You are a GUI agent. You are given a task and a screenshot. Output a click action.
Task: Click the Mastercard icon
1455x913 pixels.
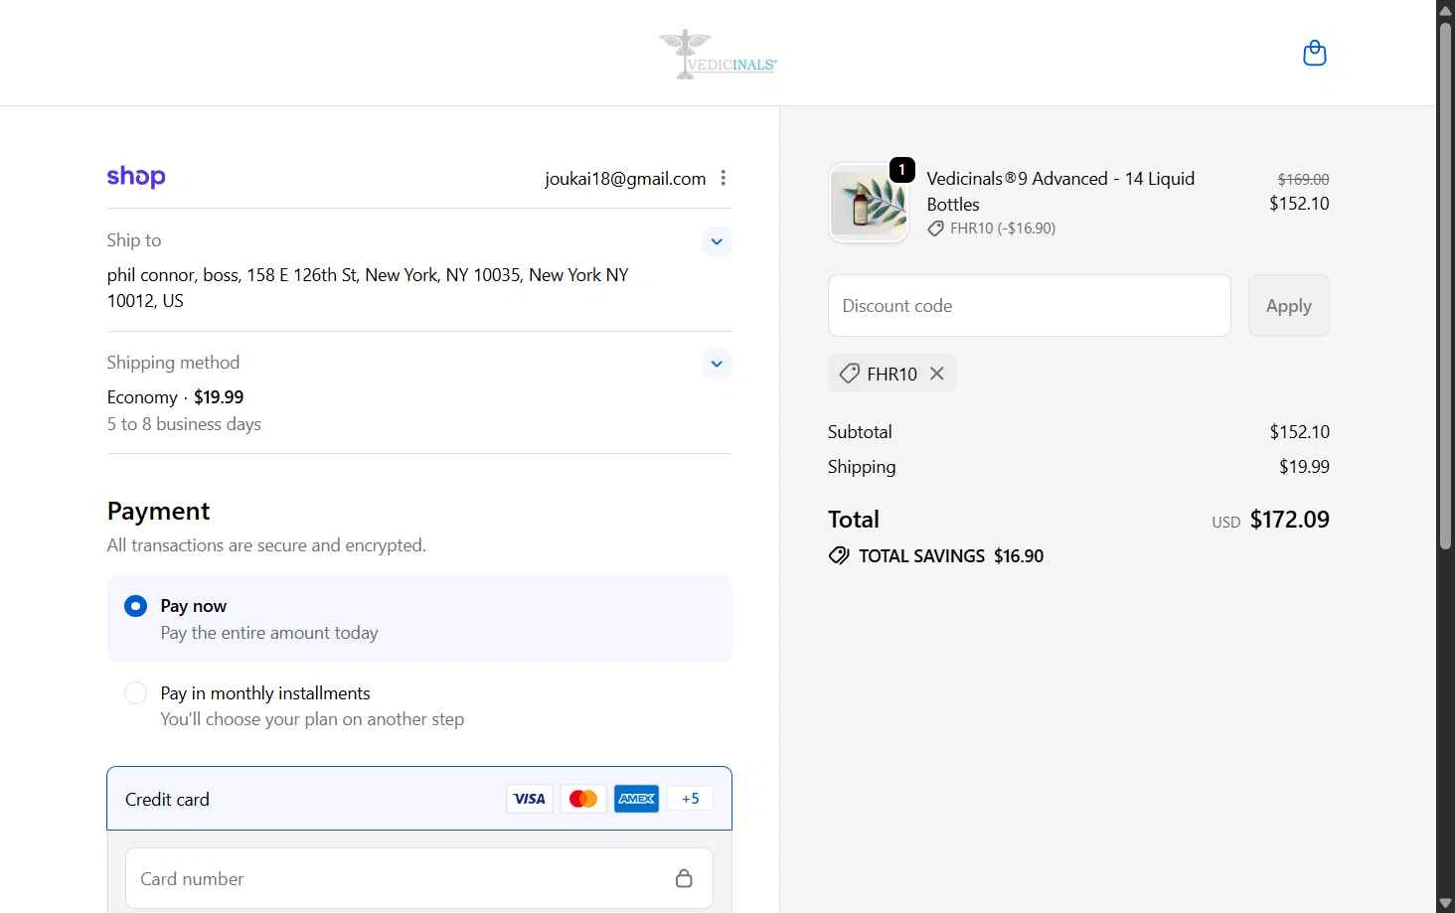click(582, 799)
